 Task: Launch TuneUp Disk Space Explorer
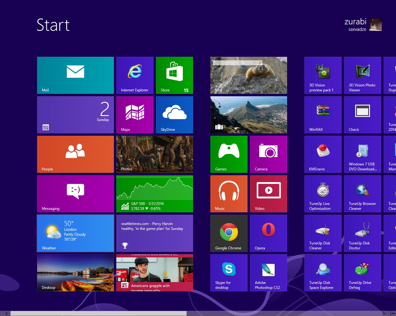coord(323,273)
